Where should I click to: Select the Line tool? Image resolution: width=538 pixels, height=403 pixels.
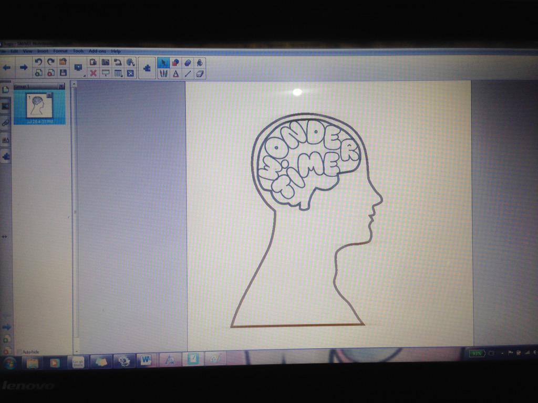(x=188, y=73)
